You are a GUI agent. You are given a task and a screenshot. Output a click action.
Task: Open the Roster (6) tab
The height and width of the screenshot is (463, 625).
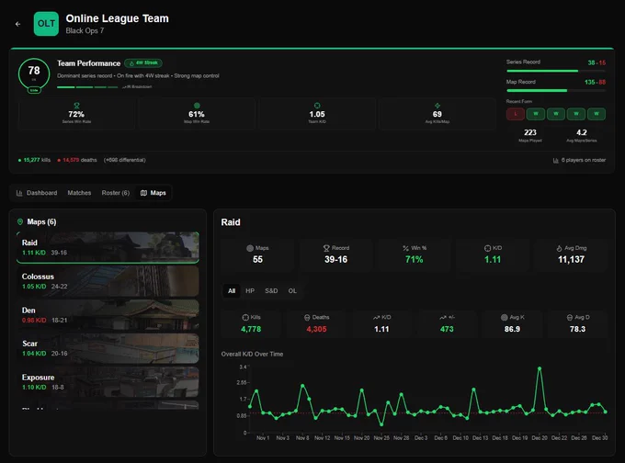coord(116,193)
